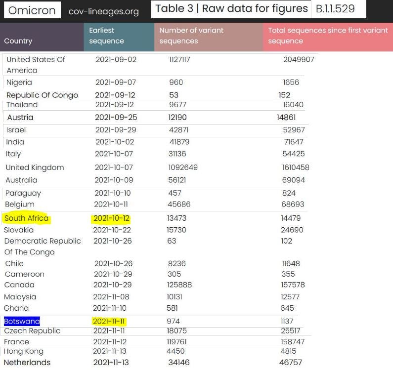Select the Netherlands country cell
Image resolution: width=393 pixels, height=370 pixels.
[x=27, y=363]
